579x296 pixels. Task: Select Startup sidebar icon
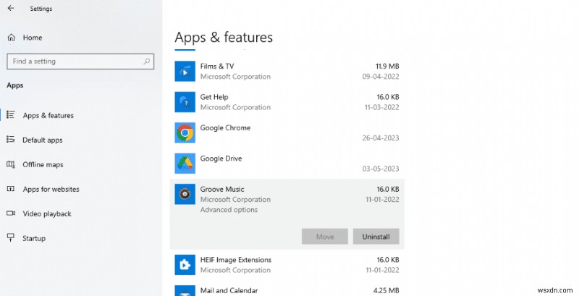11,237
